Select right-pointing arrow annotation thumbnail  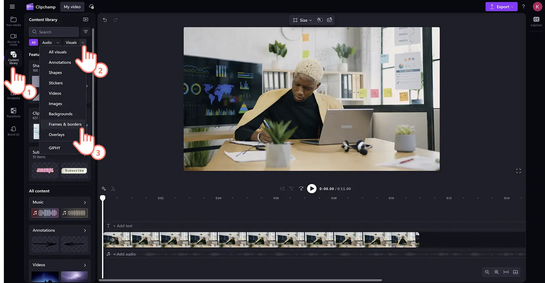tap(45, 244)
